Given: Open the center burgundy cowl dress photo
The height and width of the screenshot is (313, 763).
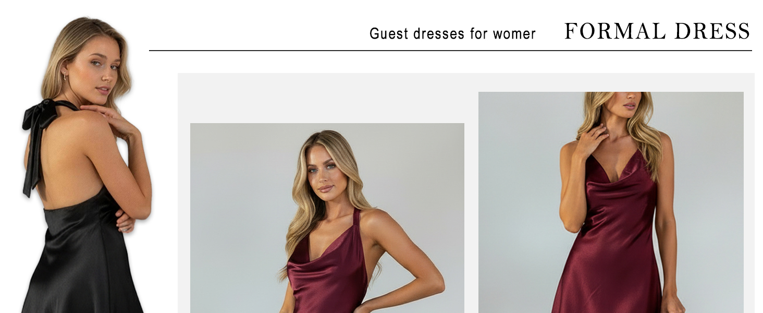Looking at the screenshot, I should click(327, 218).
